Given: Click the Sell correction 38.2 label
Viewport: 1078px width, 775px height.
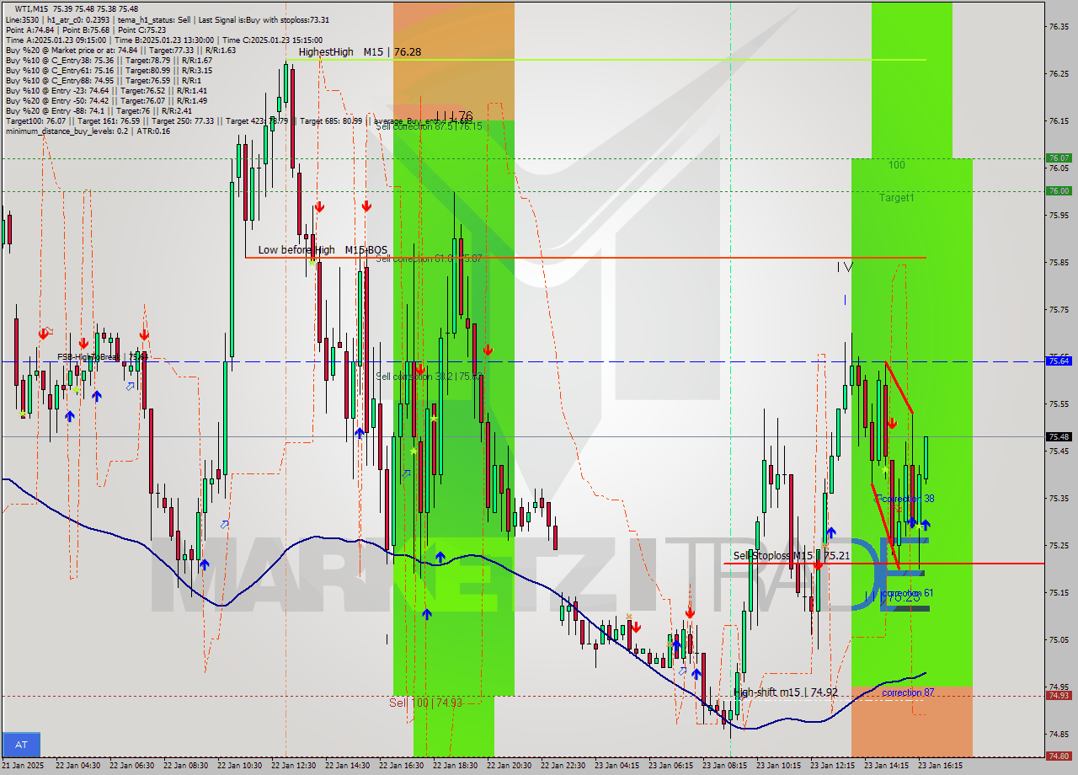Looking at the screenshot, I should [x=429, y=377].
